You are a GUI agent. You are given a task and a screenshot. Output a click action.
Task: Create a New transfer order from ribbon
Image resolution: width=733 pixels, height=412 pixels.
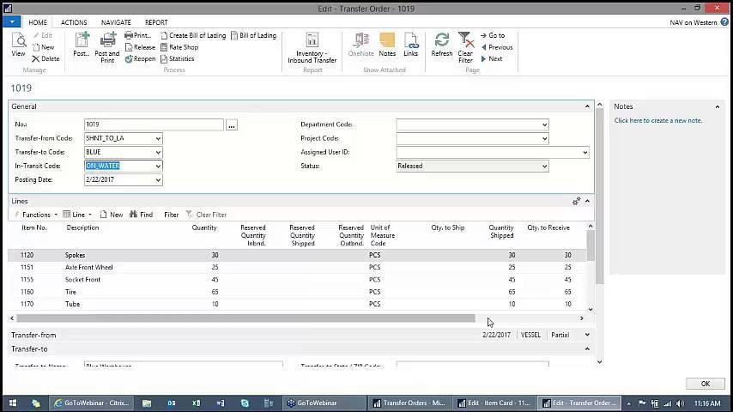(x=44, y=47)
